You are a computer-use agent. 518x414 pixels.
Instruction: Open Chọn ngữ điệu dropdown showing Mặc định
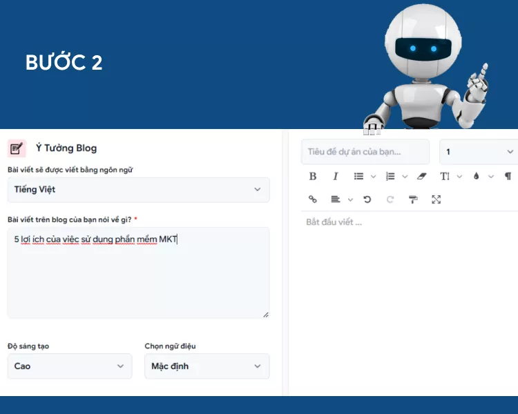tap(207, 366)
